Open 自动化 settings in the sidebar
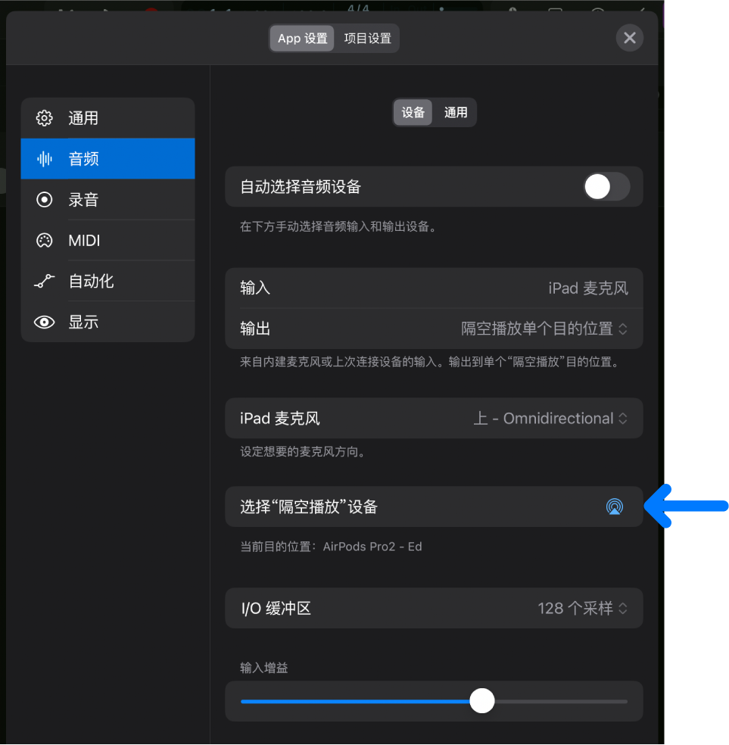This screenshot has width=729, height=745. point(107,282)
